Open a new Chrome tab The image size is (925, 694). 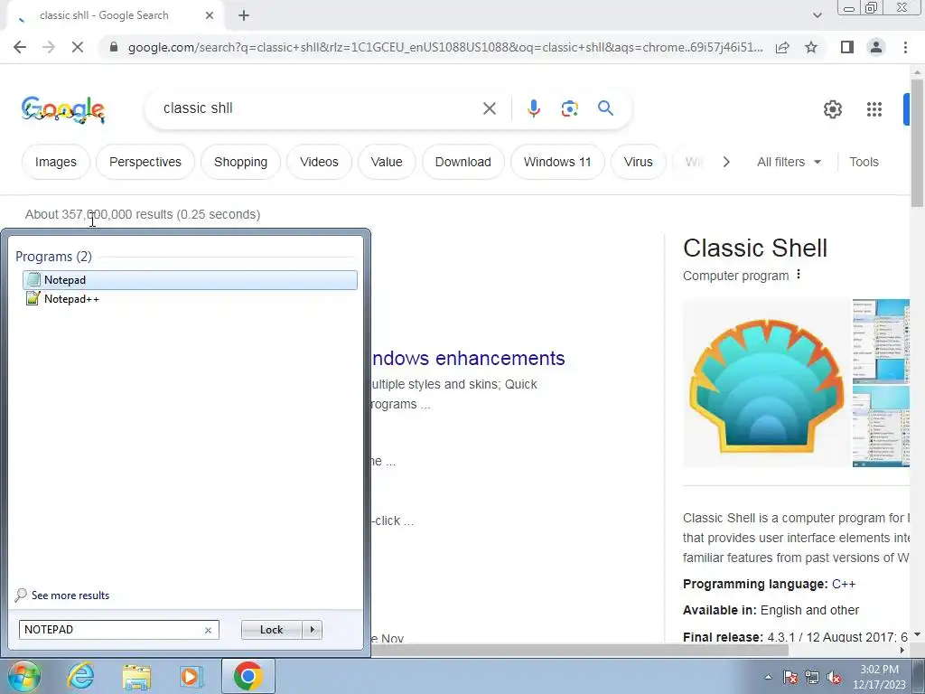point(244,15)
